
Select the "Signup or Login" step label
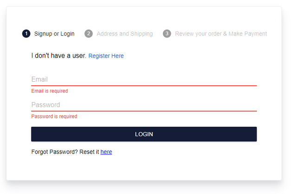click(54, 34)
